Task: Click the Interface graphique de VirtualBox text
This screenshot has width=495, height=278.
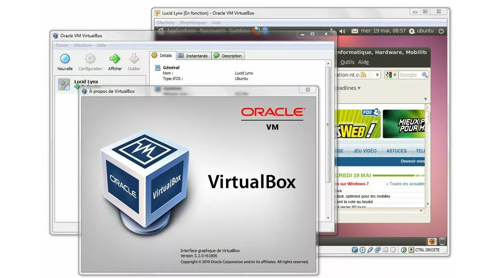Action: click(x=210, y=250)
